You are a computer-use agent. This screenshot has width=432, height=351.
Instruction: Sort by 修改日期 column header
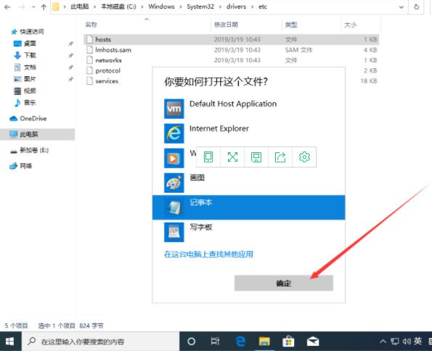226,25
